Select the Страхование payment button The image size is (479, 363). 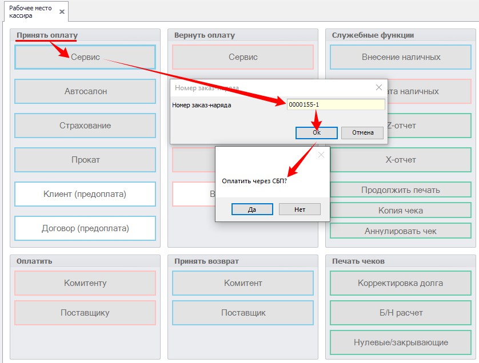pos(85,126)
